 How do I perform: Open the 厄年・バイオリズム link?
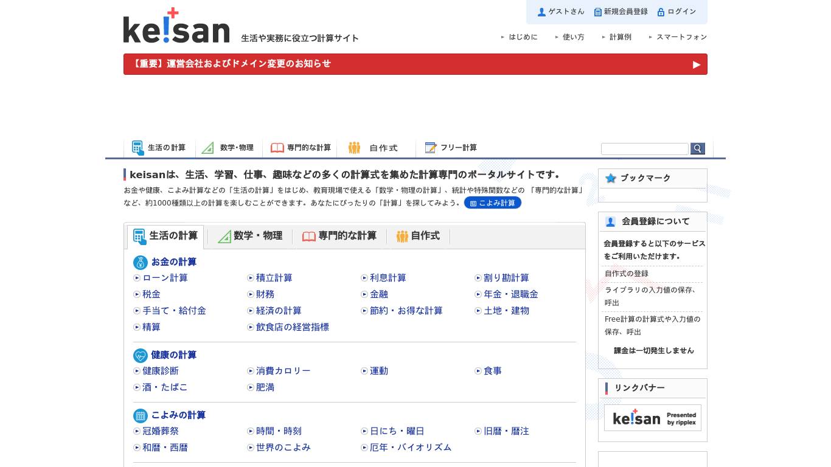411,448
